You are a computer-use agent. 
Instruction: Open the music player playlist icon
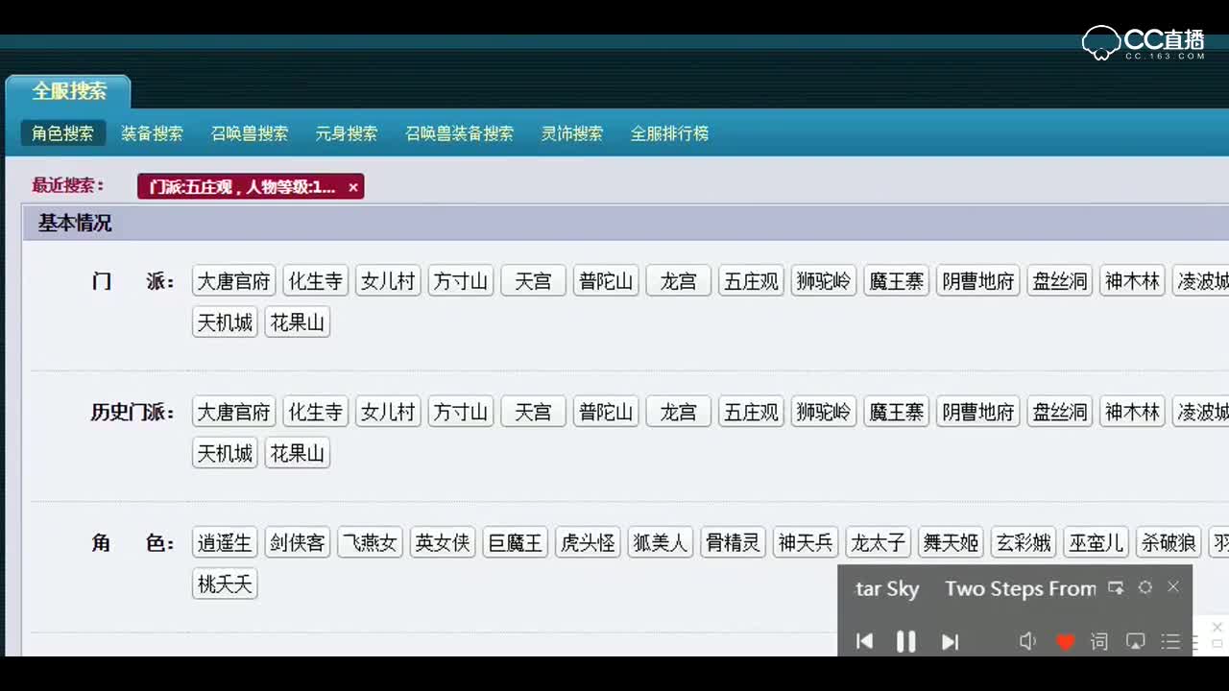(x=1170, y=641)
